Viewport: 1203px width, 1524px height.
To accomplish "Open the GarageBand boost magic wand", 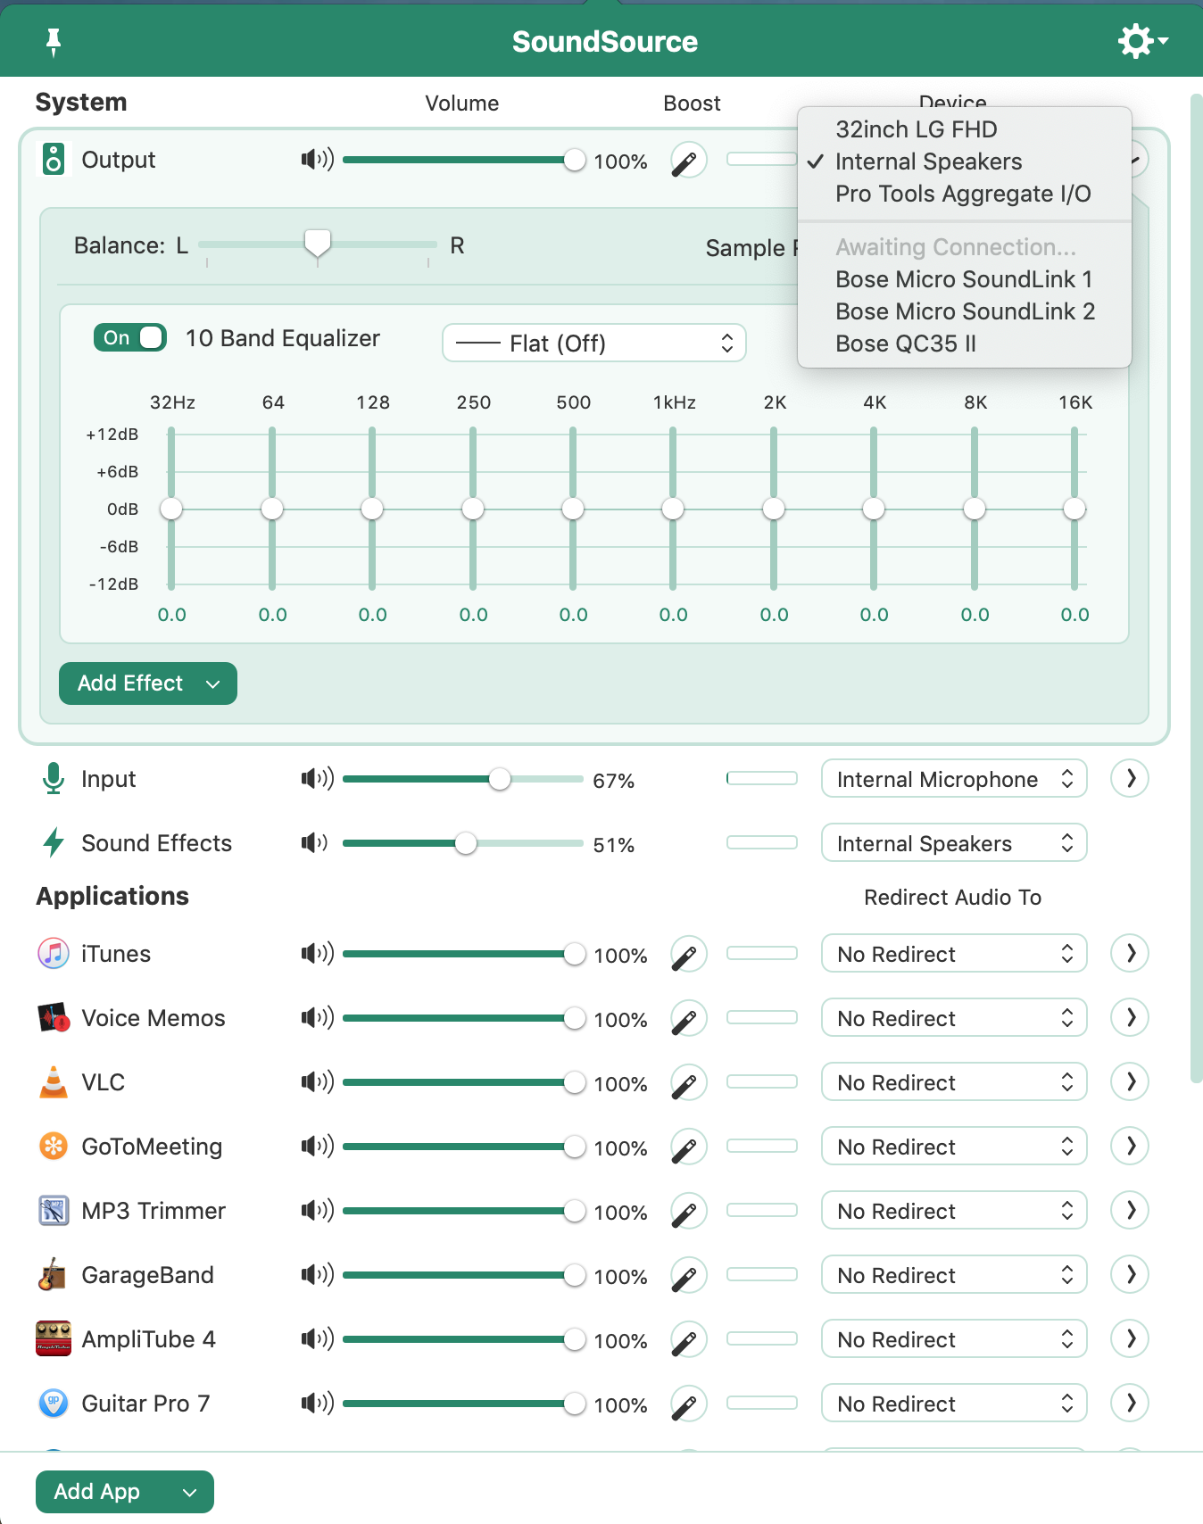I will click(x=689, y=1276).
